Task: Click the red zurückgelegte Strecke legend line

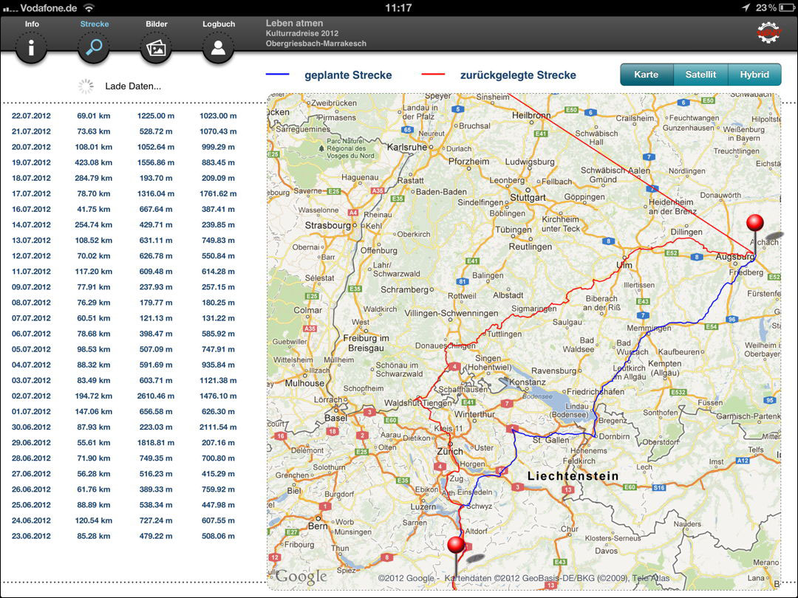Action: [434, 75]
